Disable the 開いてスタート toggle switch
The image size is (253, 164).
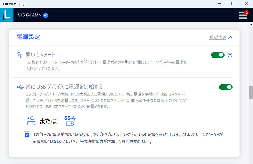coord(218,55)
